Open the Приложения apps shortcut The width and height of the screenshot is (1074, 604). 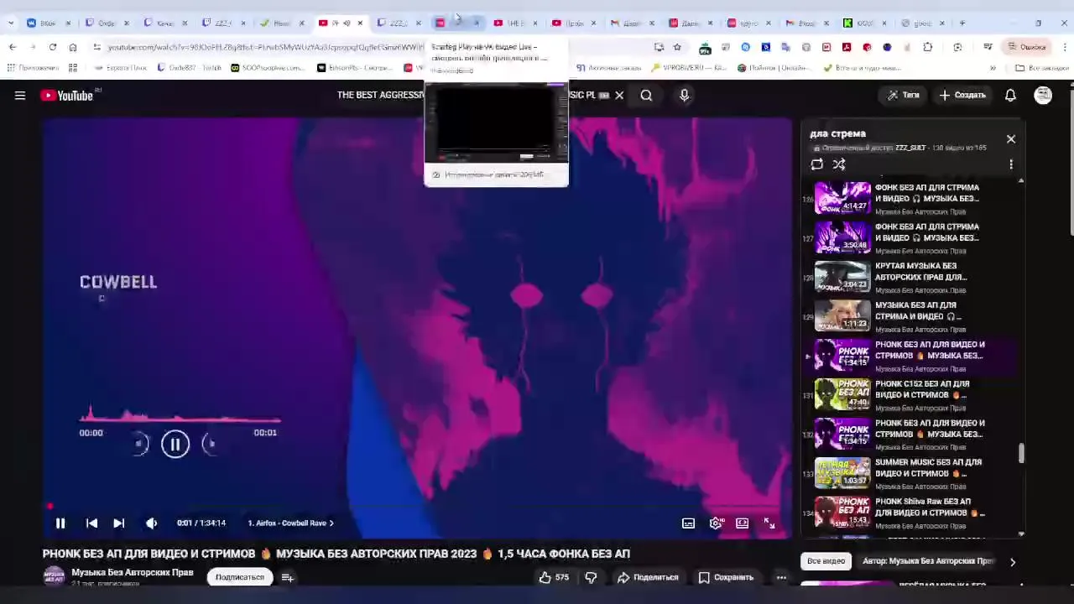(x=33, y=68)
